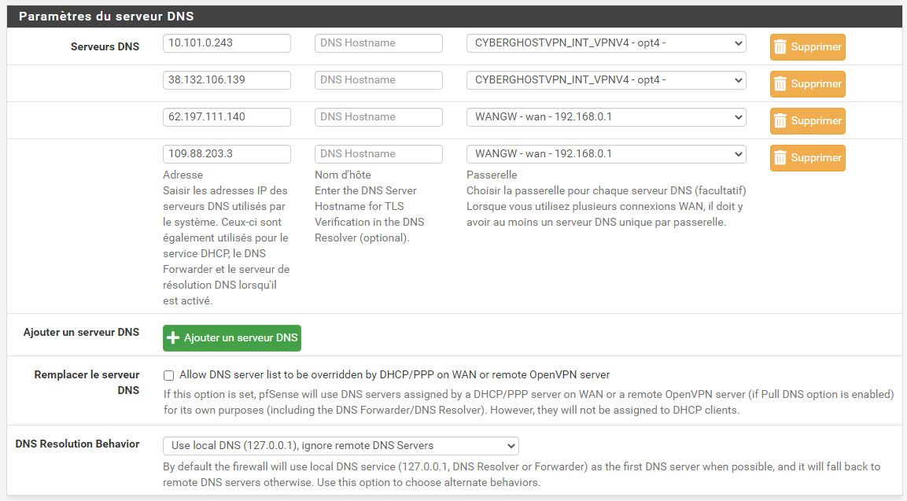Edit the 10.101.0.243 address field
Viewport: 907px width, 501px height.
pyautogui.click(x=227, y=43)
